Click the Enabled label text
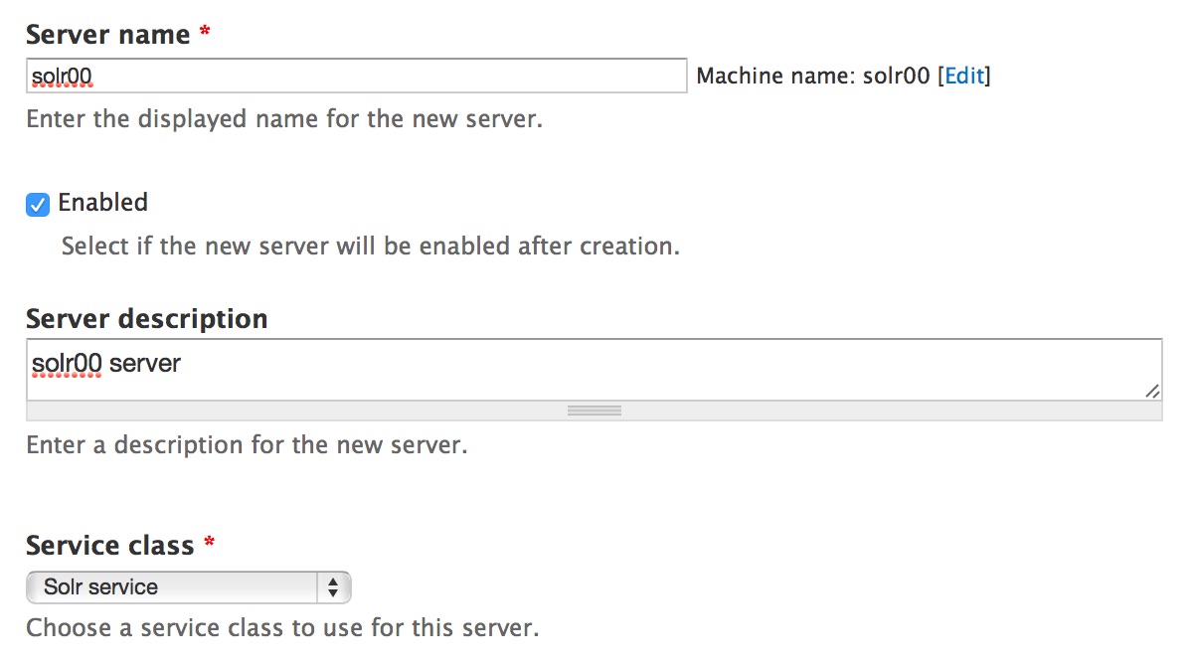 click(102, 203)
